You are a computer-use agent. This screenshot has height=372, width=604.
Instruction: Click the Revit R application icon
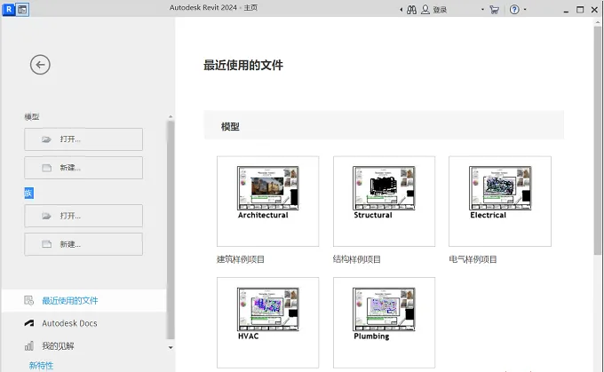pos(9,9)
